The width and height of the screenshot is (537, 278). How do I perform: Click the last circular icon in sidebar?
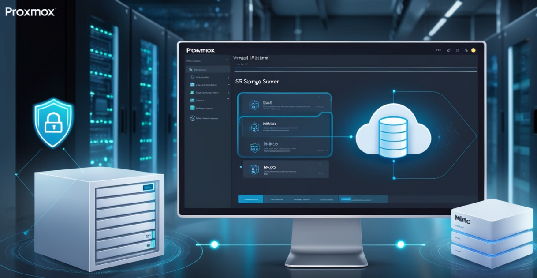click(x=192, y=118)
